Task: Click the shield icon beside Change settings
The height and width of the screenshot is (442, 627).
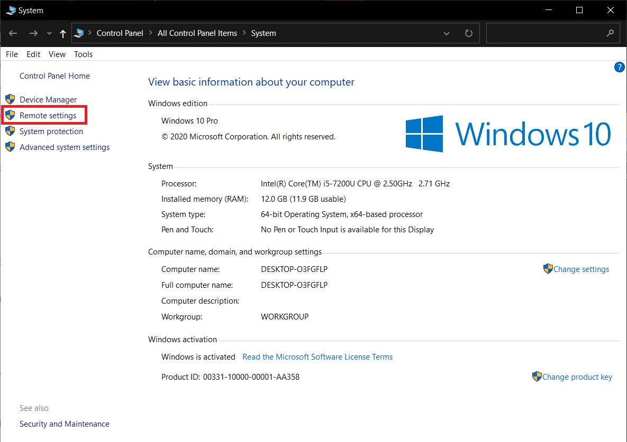Action: tap(548, 269)
